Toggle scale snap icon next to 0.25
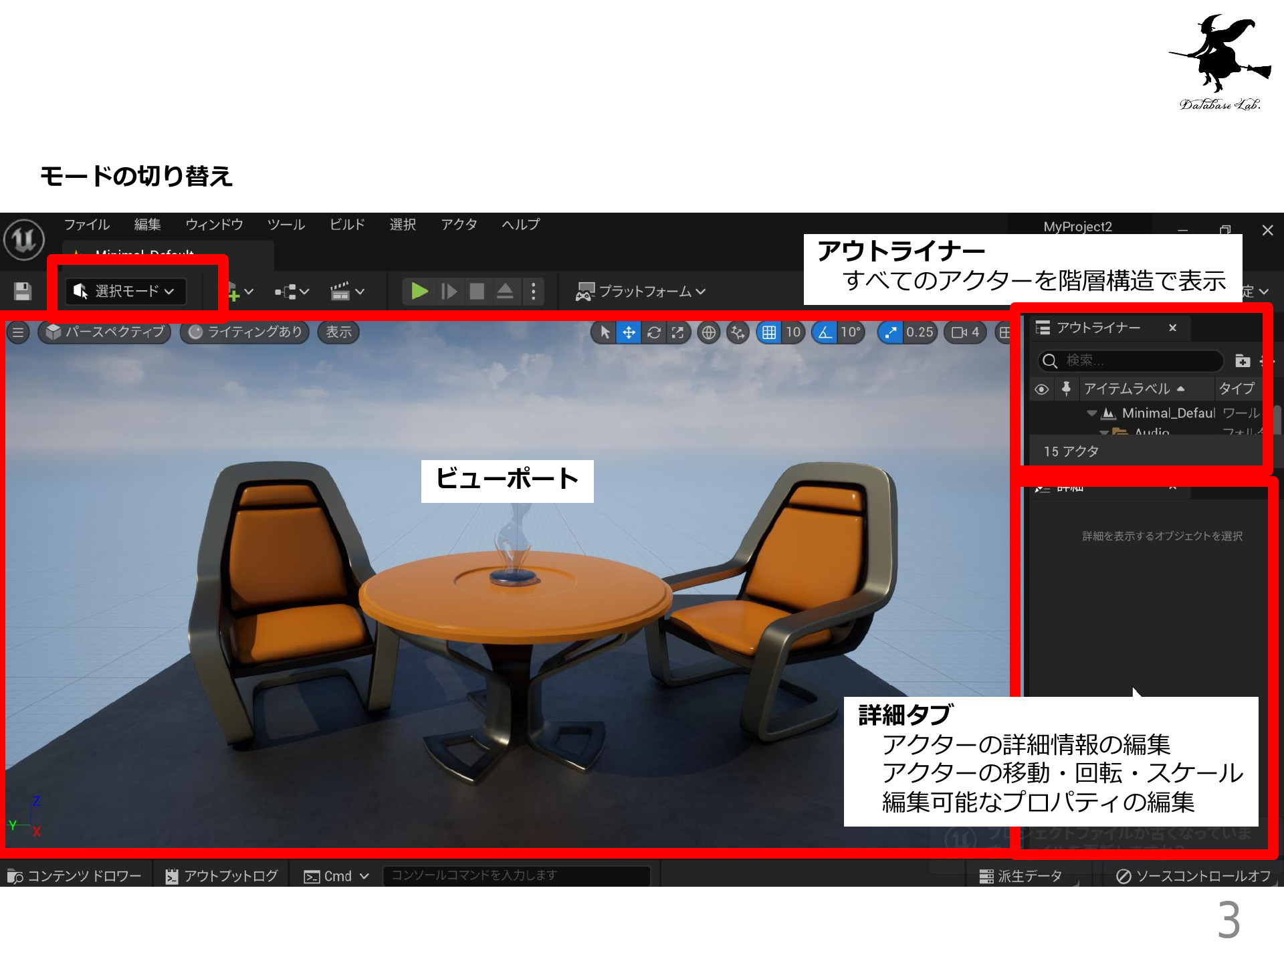Image resolution: width=1284 pixels, height=963 pixels. coord(890,332)
